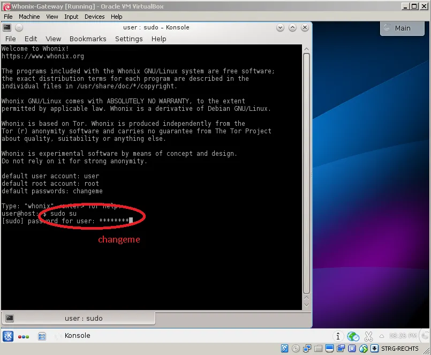Click the terminal icon on the Konsole tab
The height and width of the screenshot is (355, 431).
pos(10,318)
